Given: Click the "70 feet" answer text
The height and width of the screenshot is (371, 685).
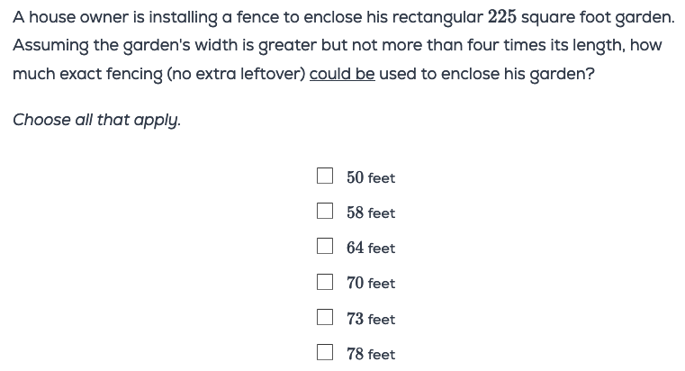Looking at the screenshot, I should click(x=371, y=283).
